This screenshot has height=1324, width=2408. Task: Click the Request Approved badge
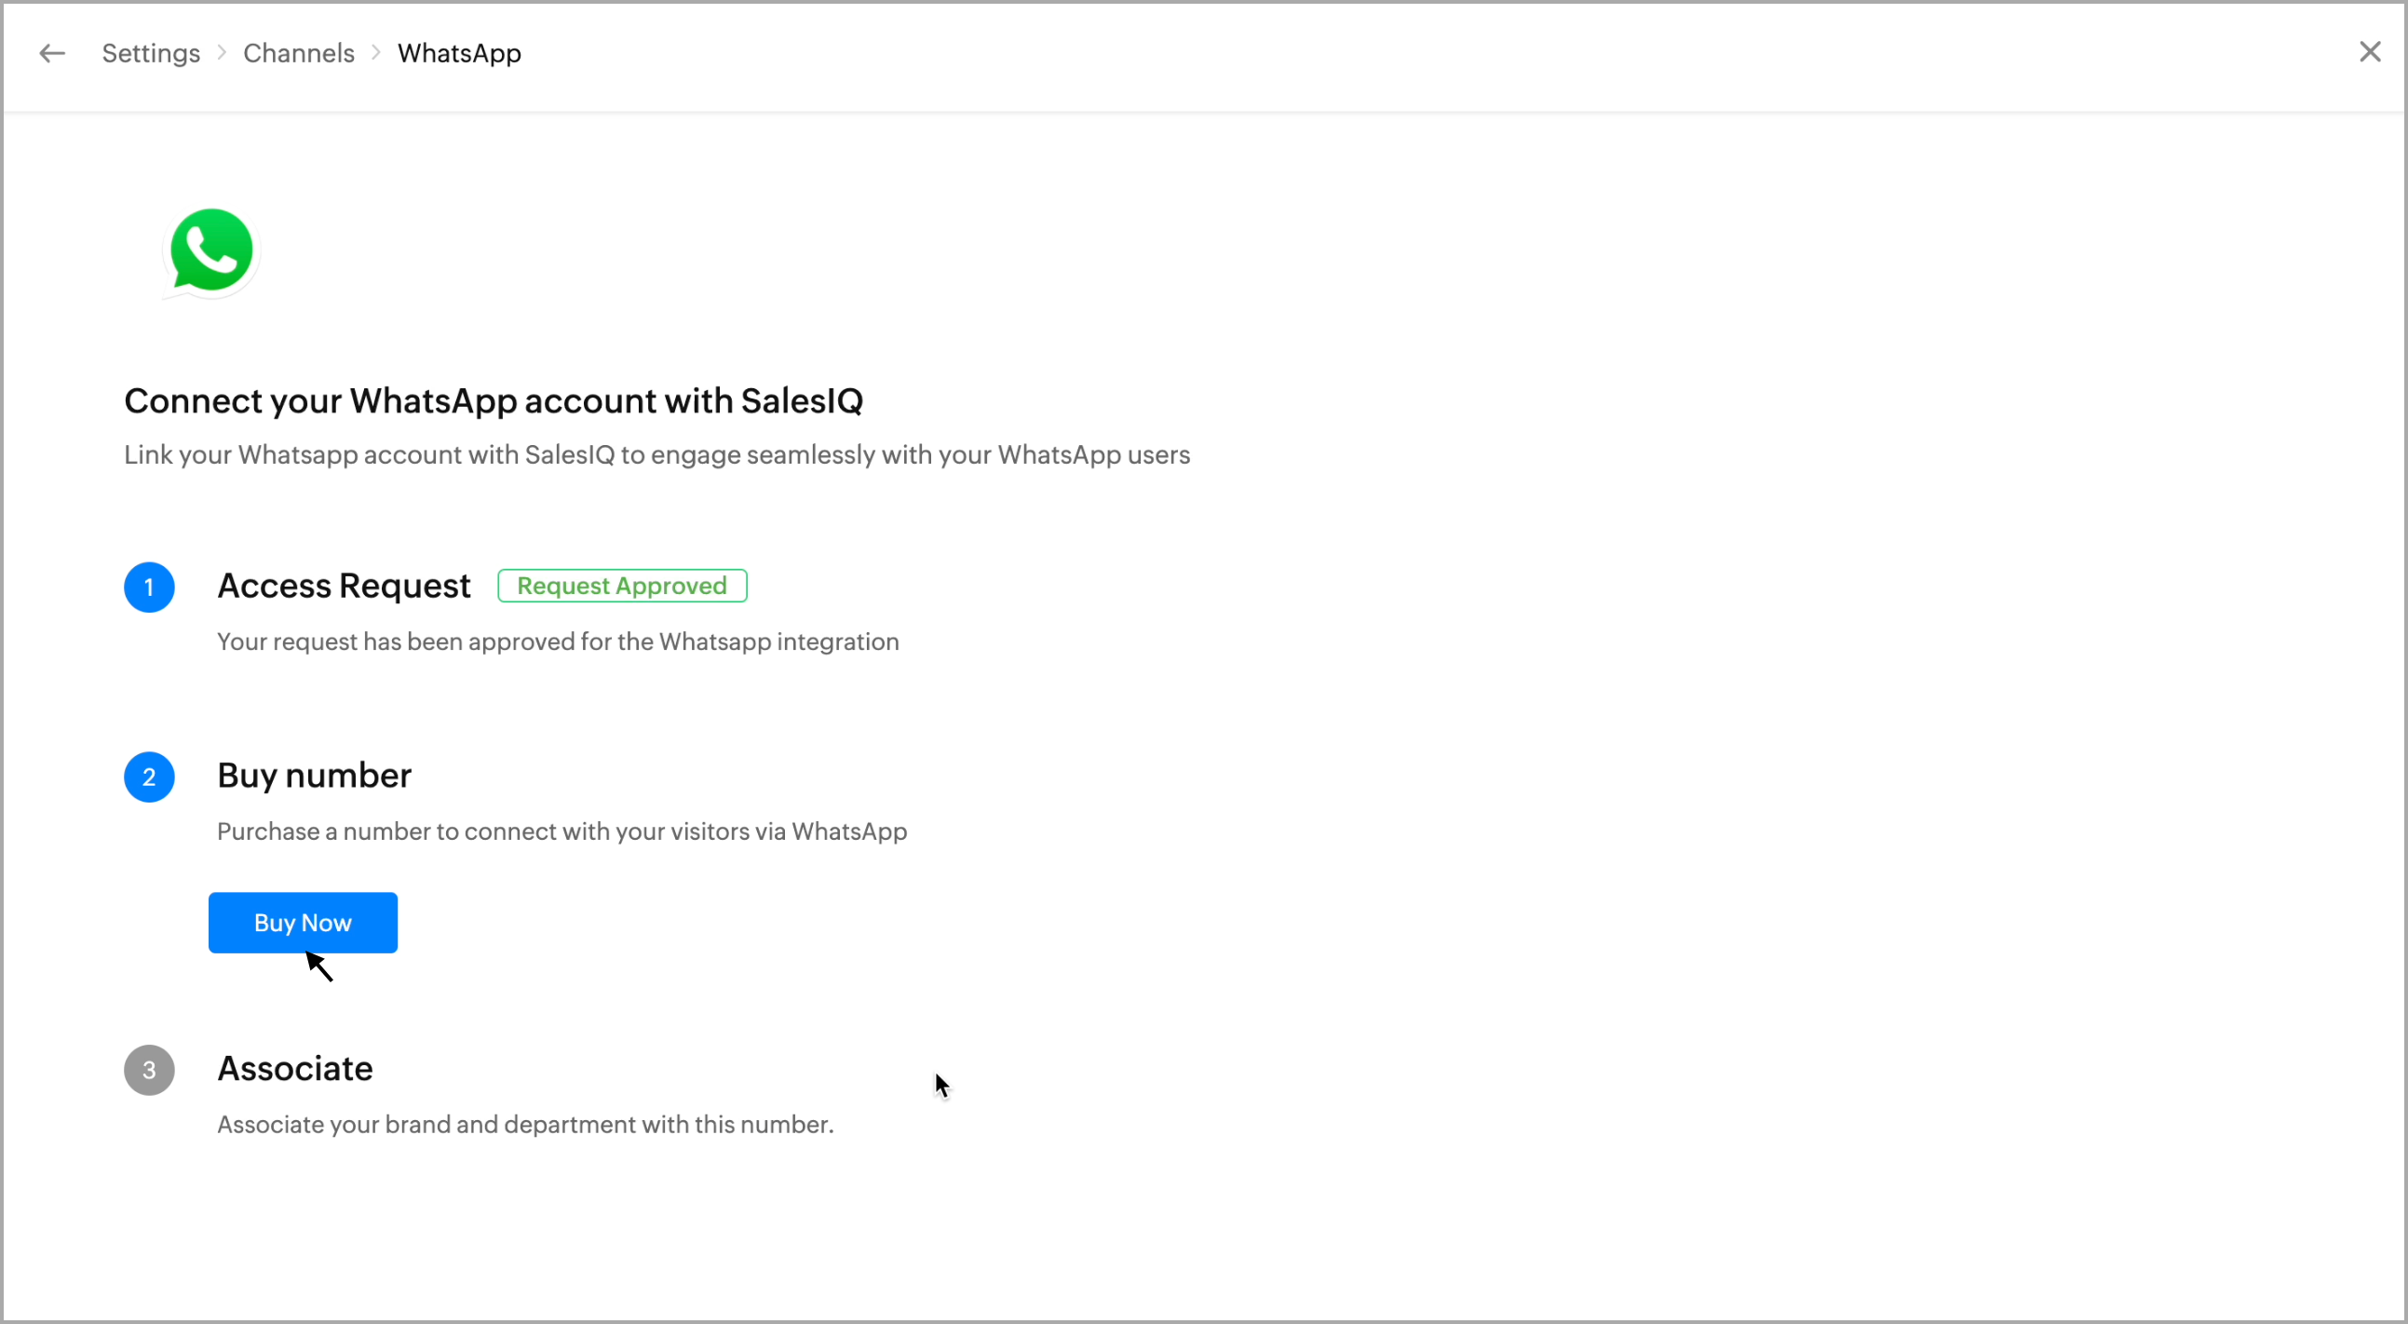point(622,586)
